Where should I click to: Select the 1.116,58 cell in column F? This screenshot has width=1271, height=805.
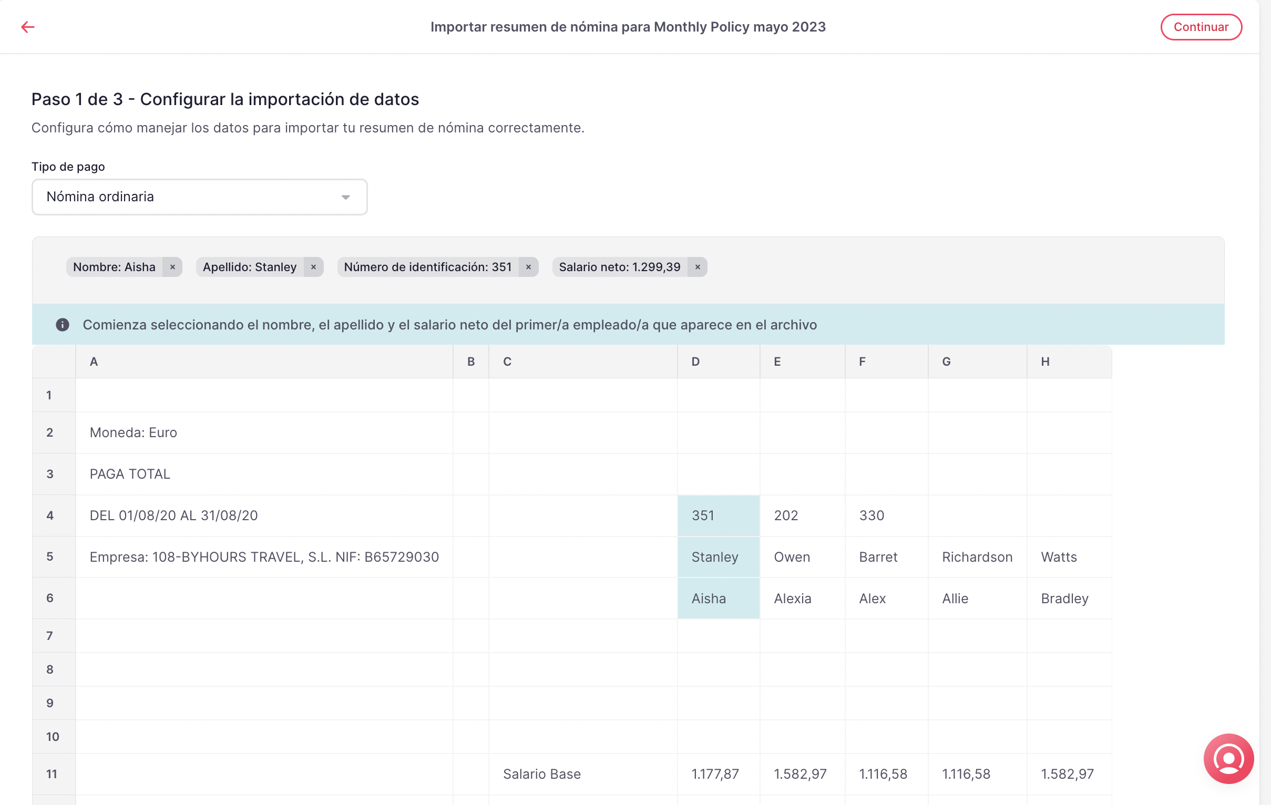887,774
